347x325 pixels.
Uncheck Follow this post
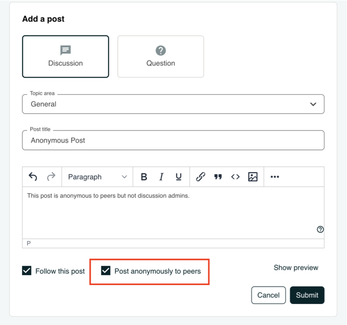point(27,271)
